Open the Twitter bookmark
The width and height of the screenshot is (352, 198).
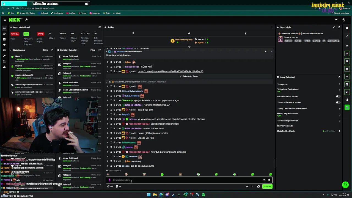[82, 13]
